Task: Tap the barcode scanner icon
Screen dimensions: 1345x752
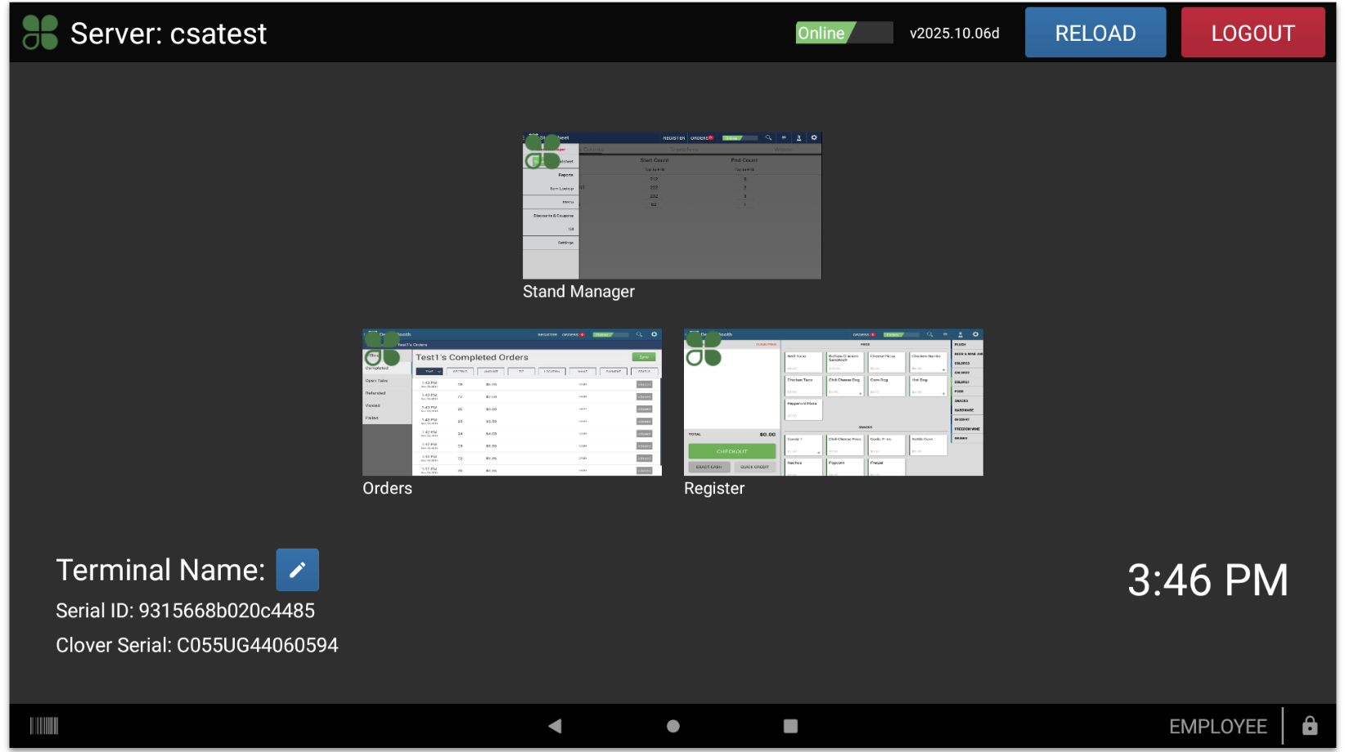Action: [44, 726]
